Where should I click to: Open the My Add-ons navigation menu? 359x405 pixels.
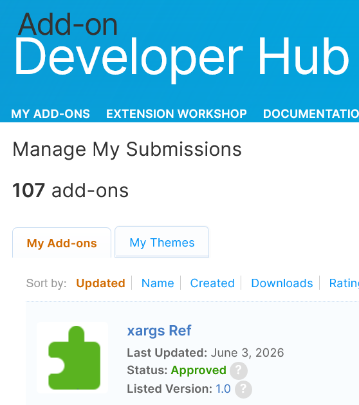click(51, 114)
